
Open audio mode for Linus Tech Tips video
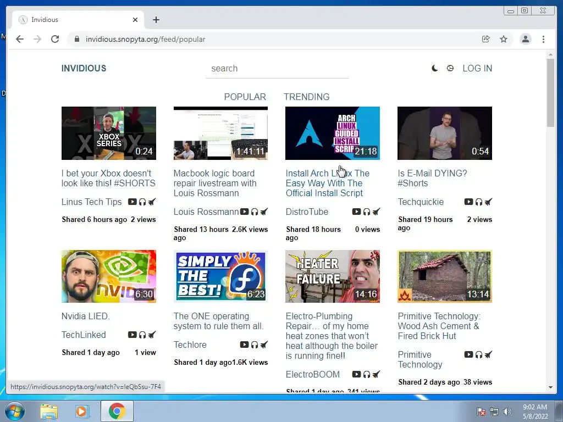[142, 202]
